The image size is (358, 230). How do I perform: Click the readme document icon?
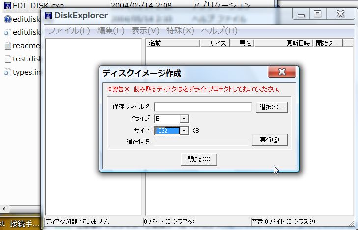pos(8,46)
